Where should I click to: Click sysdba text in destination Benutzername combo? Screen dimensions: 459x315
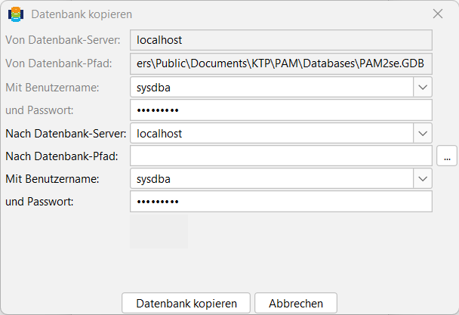[153, 179]
